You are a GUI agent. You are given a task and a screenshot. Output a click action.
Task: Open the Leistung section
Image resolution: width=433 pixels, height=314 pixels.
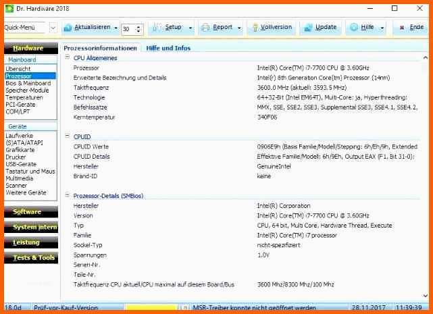coord(31,242)
